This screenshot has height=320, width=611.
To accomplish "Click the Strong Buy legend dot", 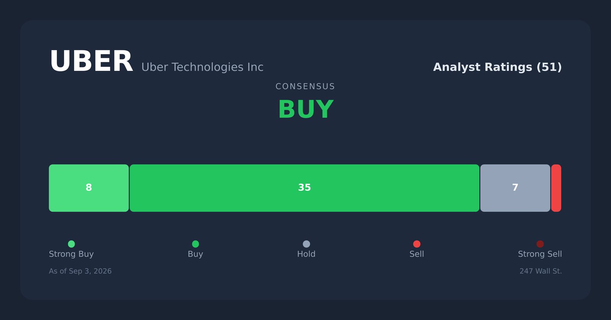I will pos(71,244).
